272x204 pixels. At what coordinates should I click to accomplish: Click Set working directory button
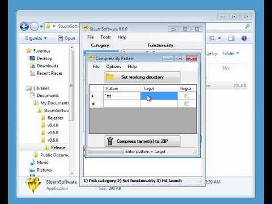point(142,77)
